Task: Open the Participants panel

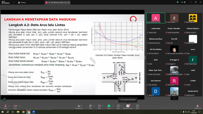Action: 79,106
